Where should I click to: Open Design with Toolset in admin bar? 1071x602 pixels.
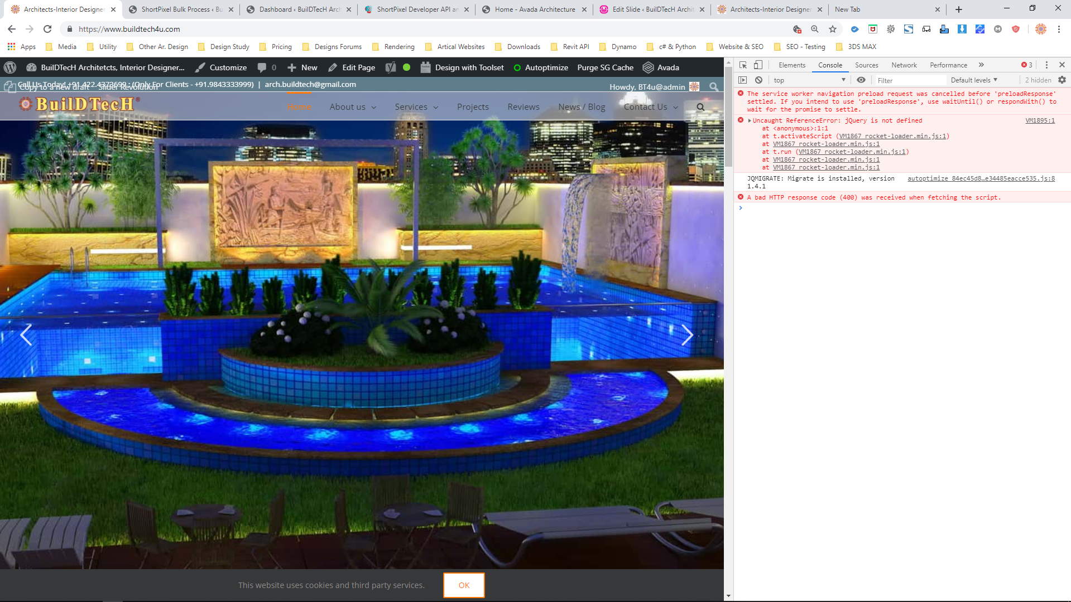point(462,67)
